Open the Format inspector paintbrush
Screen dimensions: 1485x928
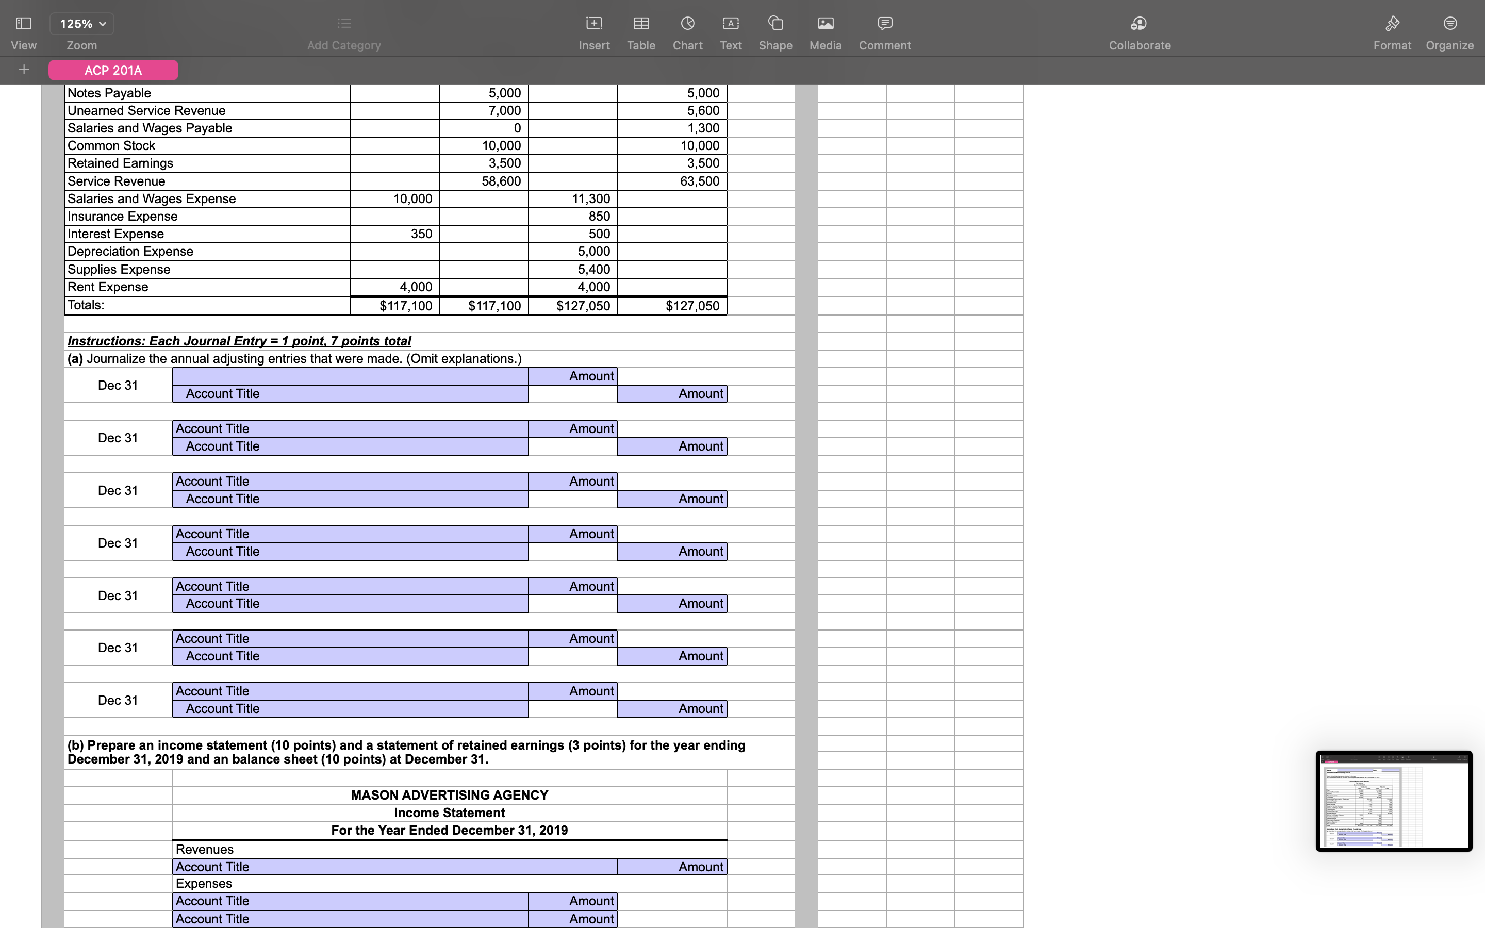pyautogui.click(x=1392, y=23)
